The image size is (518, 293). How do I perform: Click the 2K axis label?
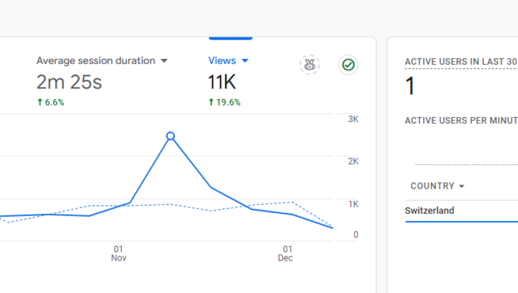[353, 161]
